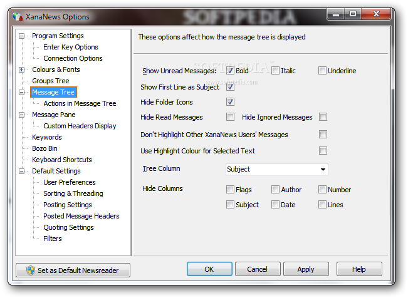Select Program Settings in the tree
Viewport: 408px width, 298px height.
click(58, 36)
